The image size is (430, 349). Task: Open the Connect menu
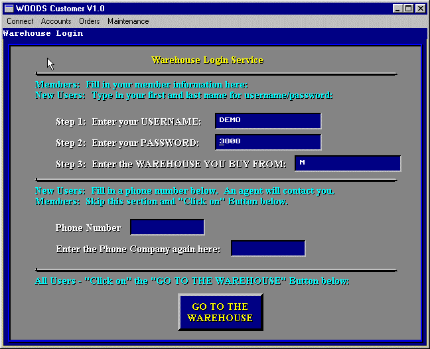(x=20, y=21)
